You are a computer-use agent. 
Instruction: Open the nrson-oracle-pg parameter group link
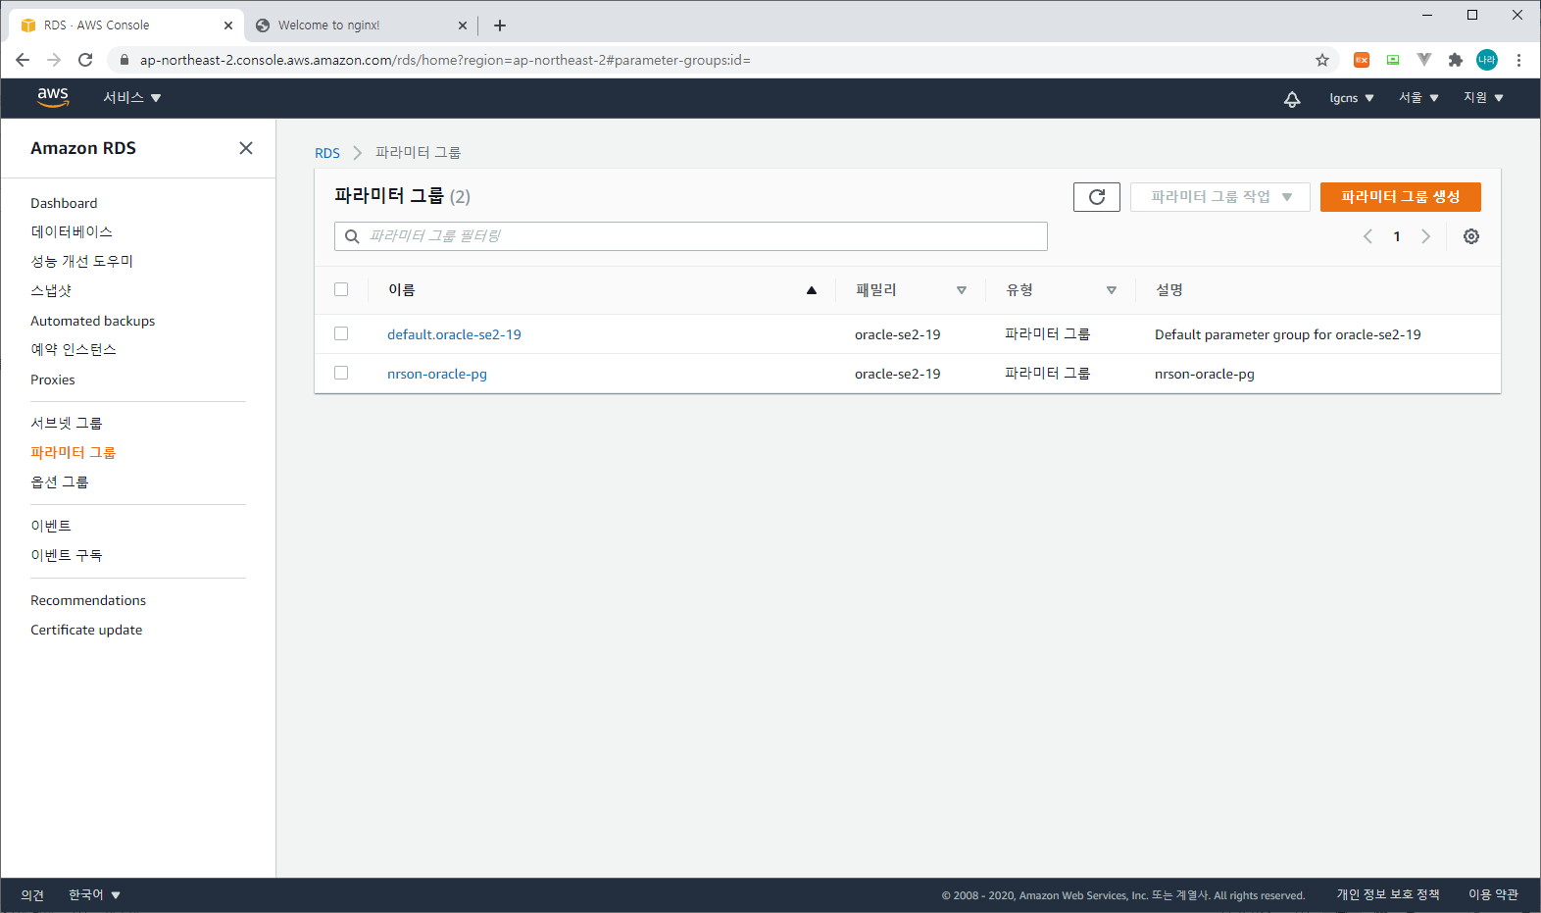tap(437, 374)
